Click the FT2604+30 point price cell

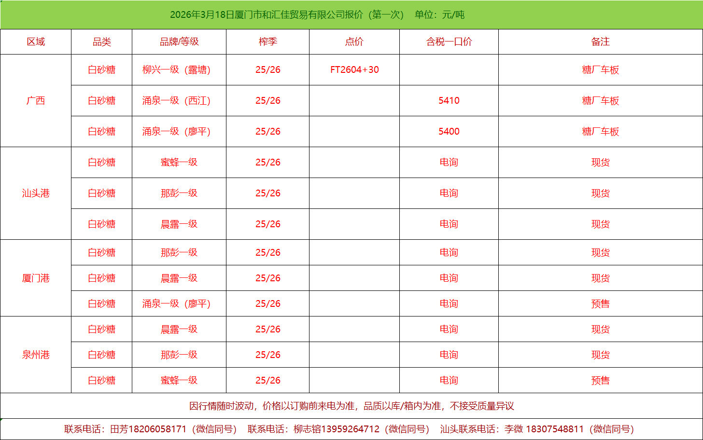354,70
